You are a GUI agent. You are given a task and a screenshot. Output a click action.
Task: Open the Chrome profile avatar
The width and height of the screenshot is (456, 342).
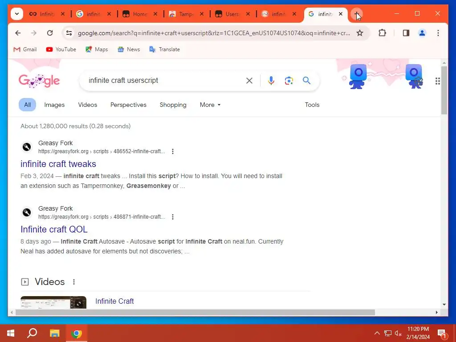click(422, 33)
